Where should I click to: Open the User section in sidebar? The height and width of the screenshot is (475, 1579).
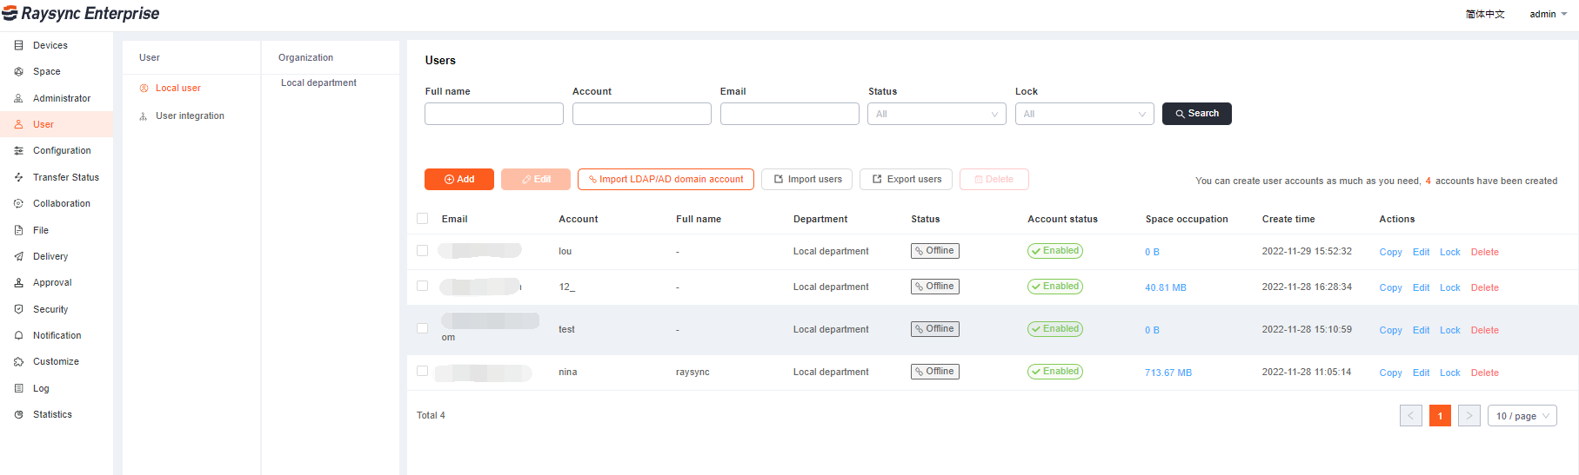[x=57, y=124]
